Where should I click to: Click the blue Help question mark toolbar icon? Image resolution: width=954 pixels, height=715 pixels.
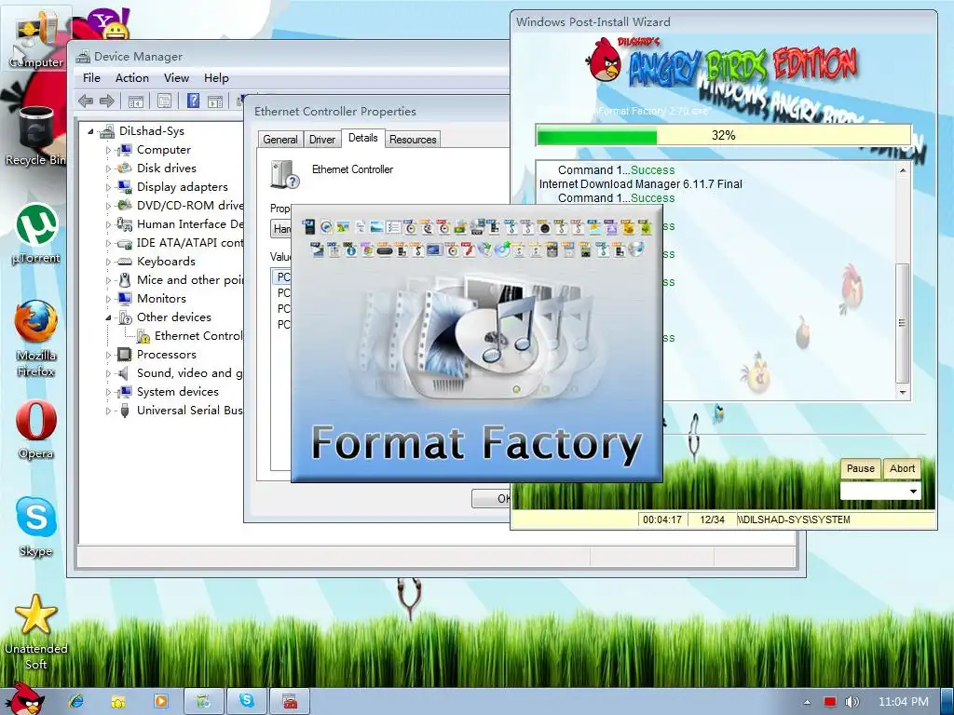[x=193, y=101]
